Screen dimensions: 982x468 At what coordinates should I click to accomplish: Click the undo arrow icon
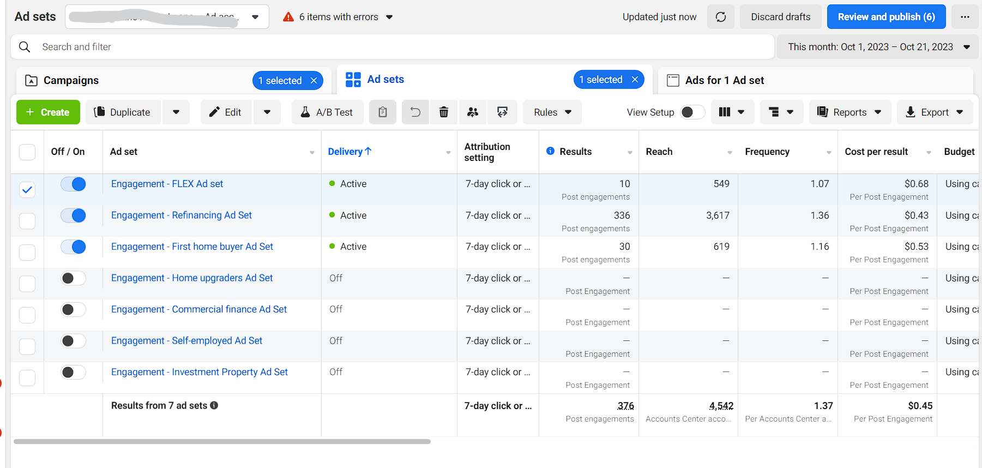click(x=415, y=112)
